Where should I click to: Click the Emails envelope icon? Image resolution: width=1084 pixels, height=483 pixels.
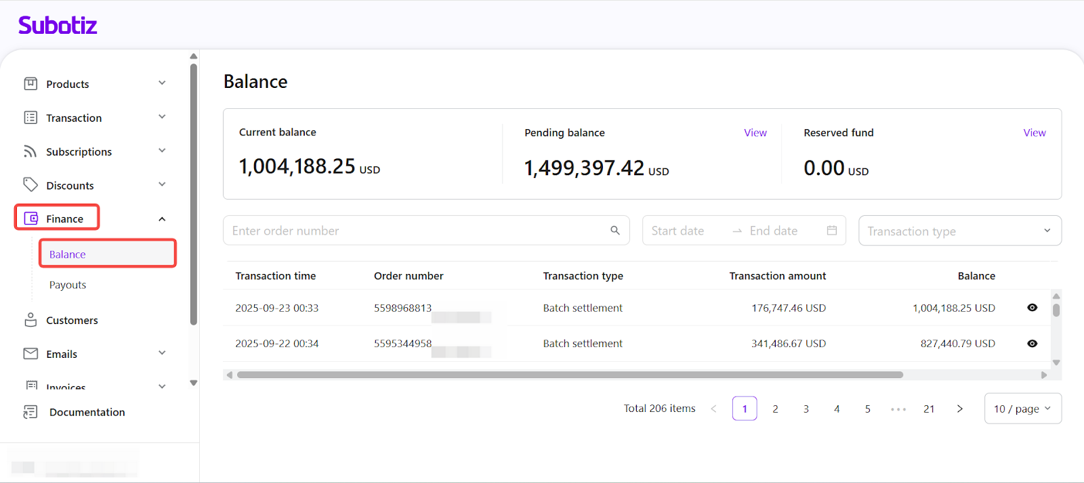click(30, 354)
